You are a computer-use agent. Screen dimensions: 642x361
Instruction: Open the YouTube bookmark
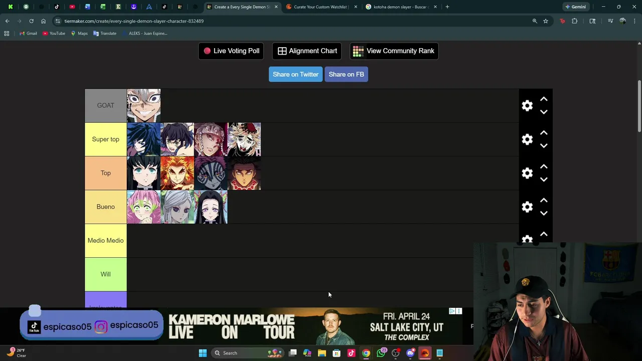click(x=54, y=34)
